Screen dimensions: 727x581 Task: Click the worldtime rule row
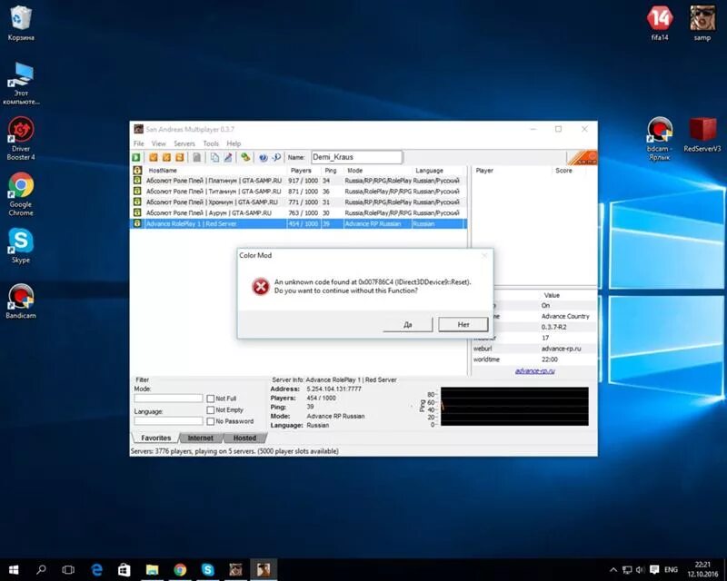click(x=534, y=359)
